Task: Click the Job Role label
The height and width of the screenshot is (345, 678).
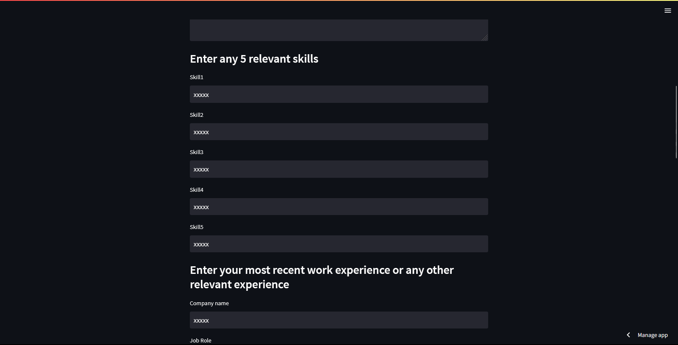Action: [201, 340]
